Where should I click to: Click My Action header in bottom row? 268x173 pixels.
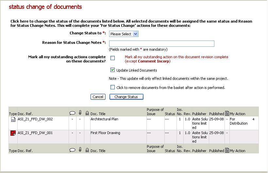click(237, 151)
